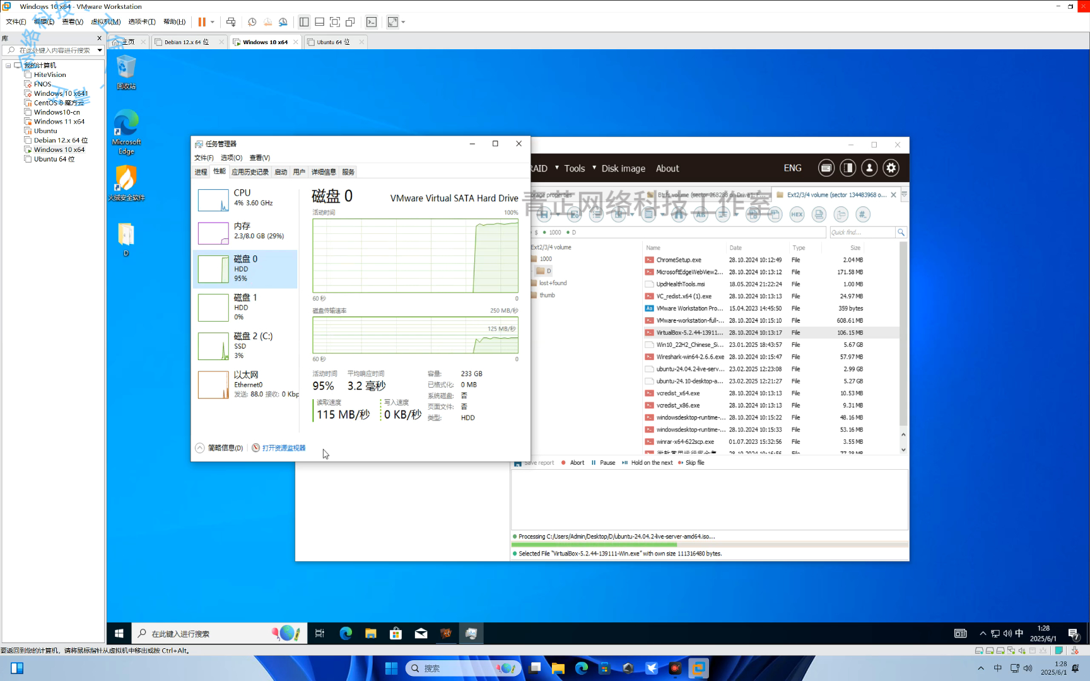The height and width of the screenshot is (681, 1090).
Task: Select the Processes tab in Task Manager
Action: pos(201,172)
